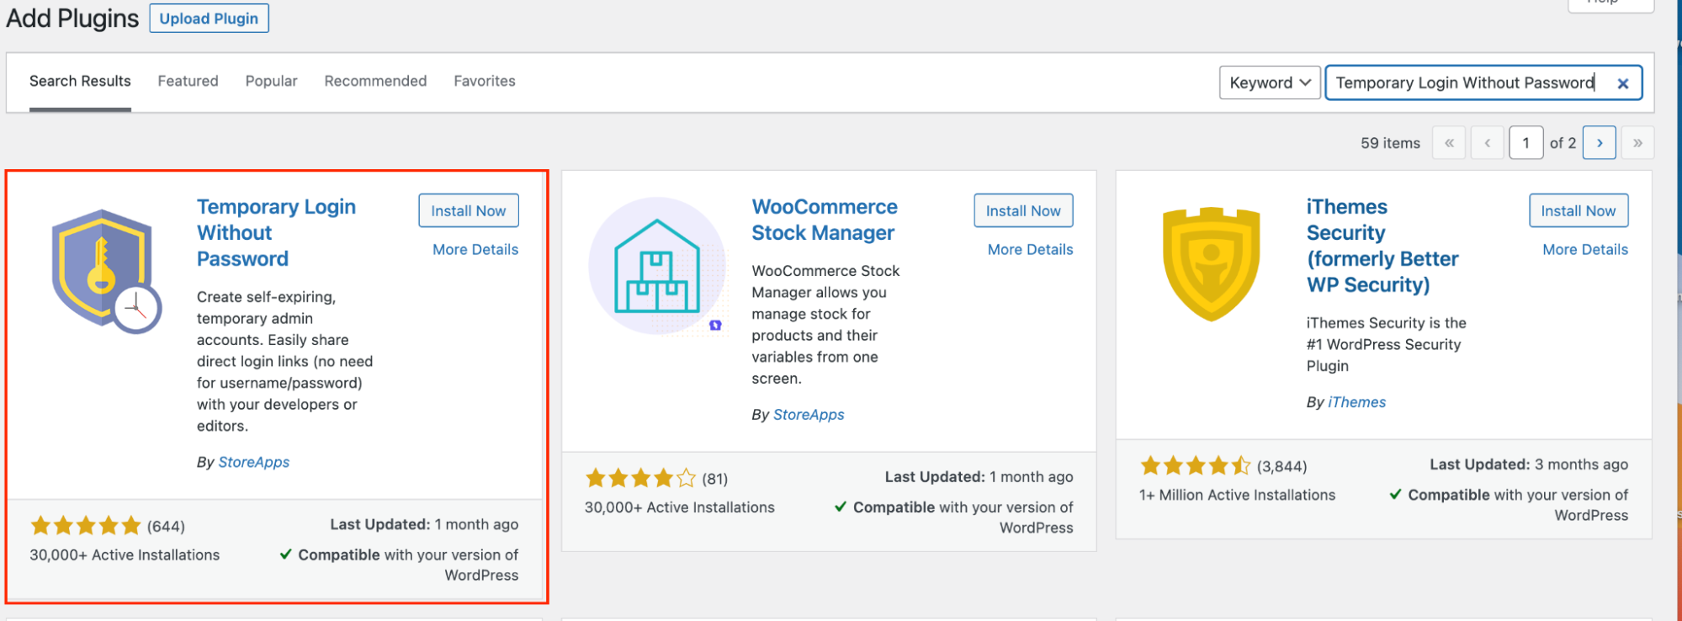This screenshot has height=621, width=1682.
Task: Open More Details for WooCommerce Stock Manager
Action: [x=1030, y=249]
